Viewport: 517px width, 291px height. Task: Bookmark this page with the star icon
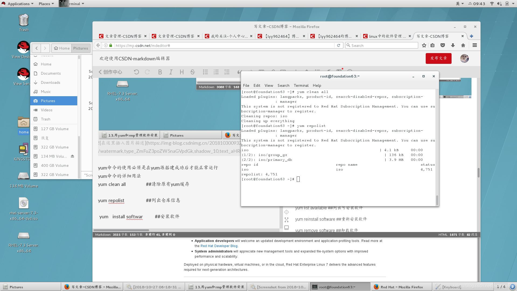tap(424, 45)
